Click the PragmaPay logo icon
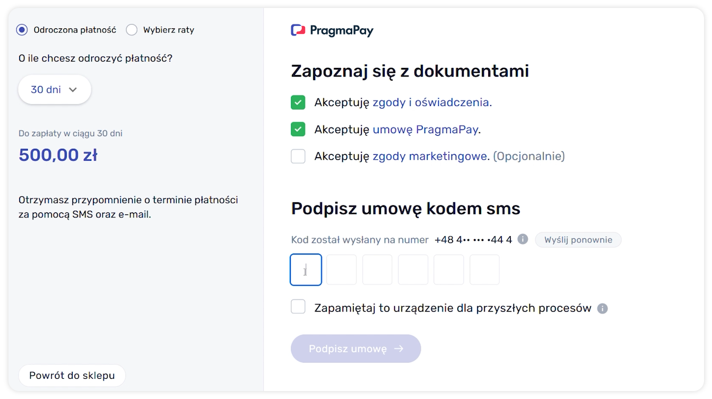The height and width of the screenshot is (399, 712). coord(298,30)
